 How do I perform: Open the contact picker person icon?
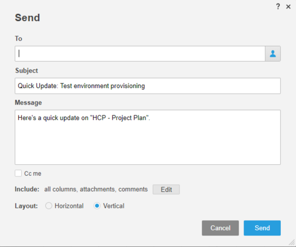pos(273,54)
